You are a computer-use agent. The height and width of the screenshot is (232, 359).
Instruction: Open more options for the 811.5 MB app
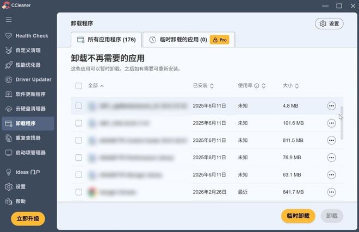(331, 140)
